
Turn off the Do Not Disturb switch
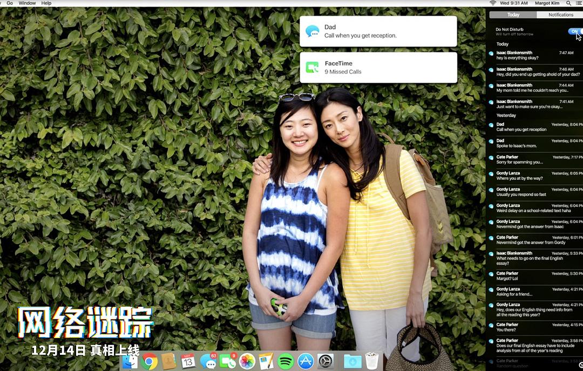[574, 31]
